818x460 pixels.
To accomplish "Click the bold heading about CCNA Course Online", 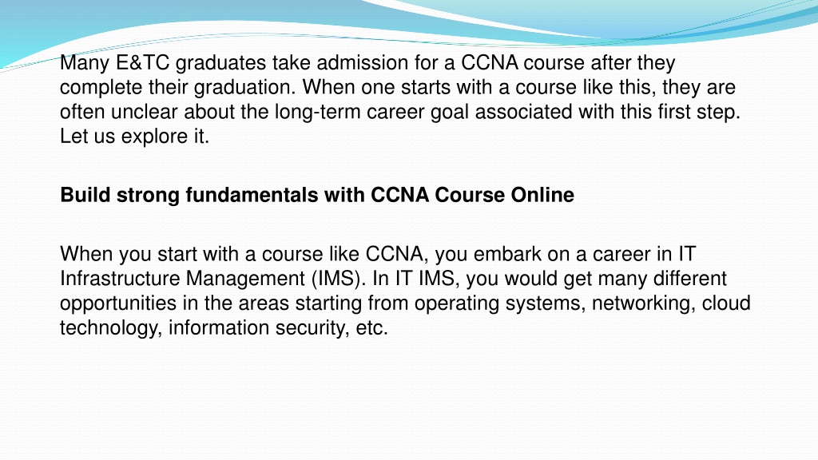I will pos(317,195).
